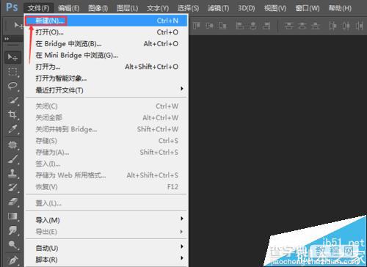Open the 帮助(H) menu

pyautogui.click(x=340, y=8)
